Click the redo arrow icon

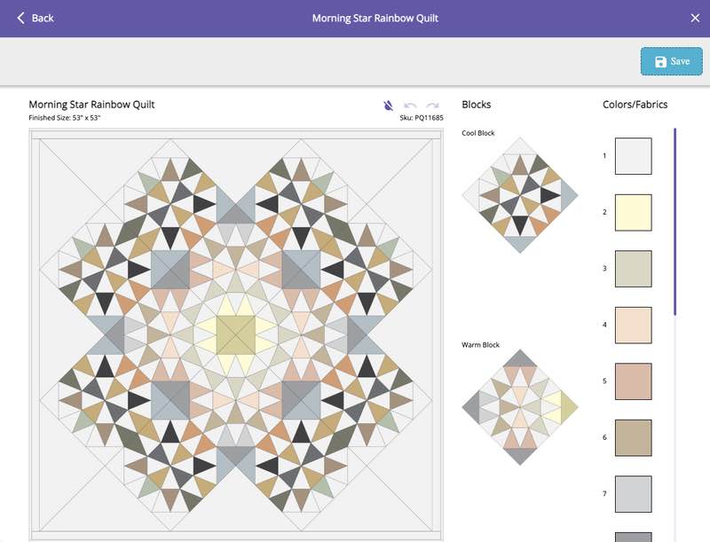pyautogui.click(x=432, y=105)
